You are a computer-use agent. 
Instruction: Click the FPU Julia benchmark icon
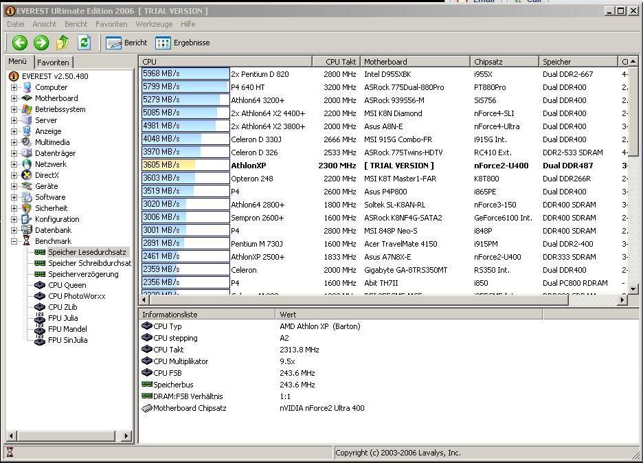(40, 318)
